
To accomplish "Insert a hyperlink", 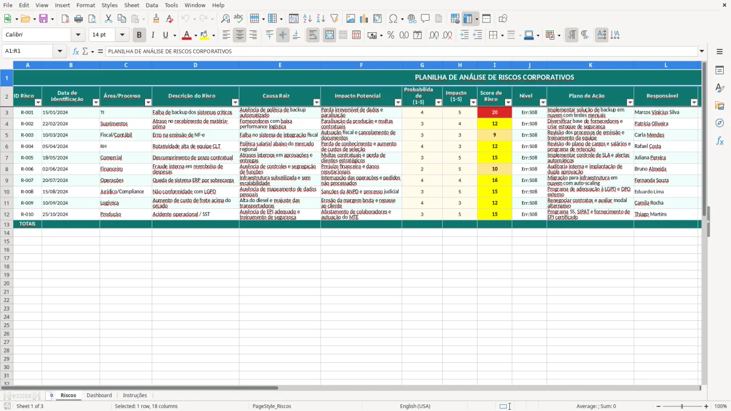I will point(412,19).
